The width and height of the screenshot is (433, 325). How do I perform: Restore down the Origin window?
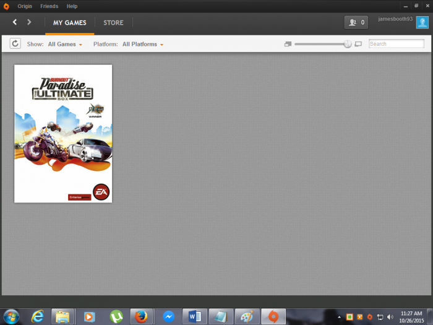pyautogui.click(x=416, y=6)
